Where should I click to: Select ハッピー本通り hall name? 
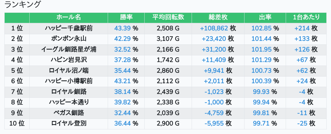(69, 102)
